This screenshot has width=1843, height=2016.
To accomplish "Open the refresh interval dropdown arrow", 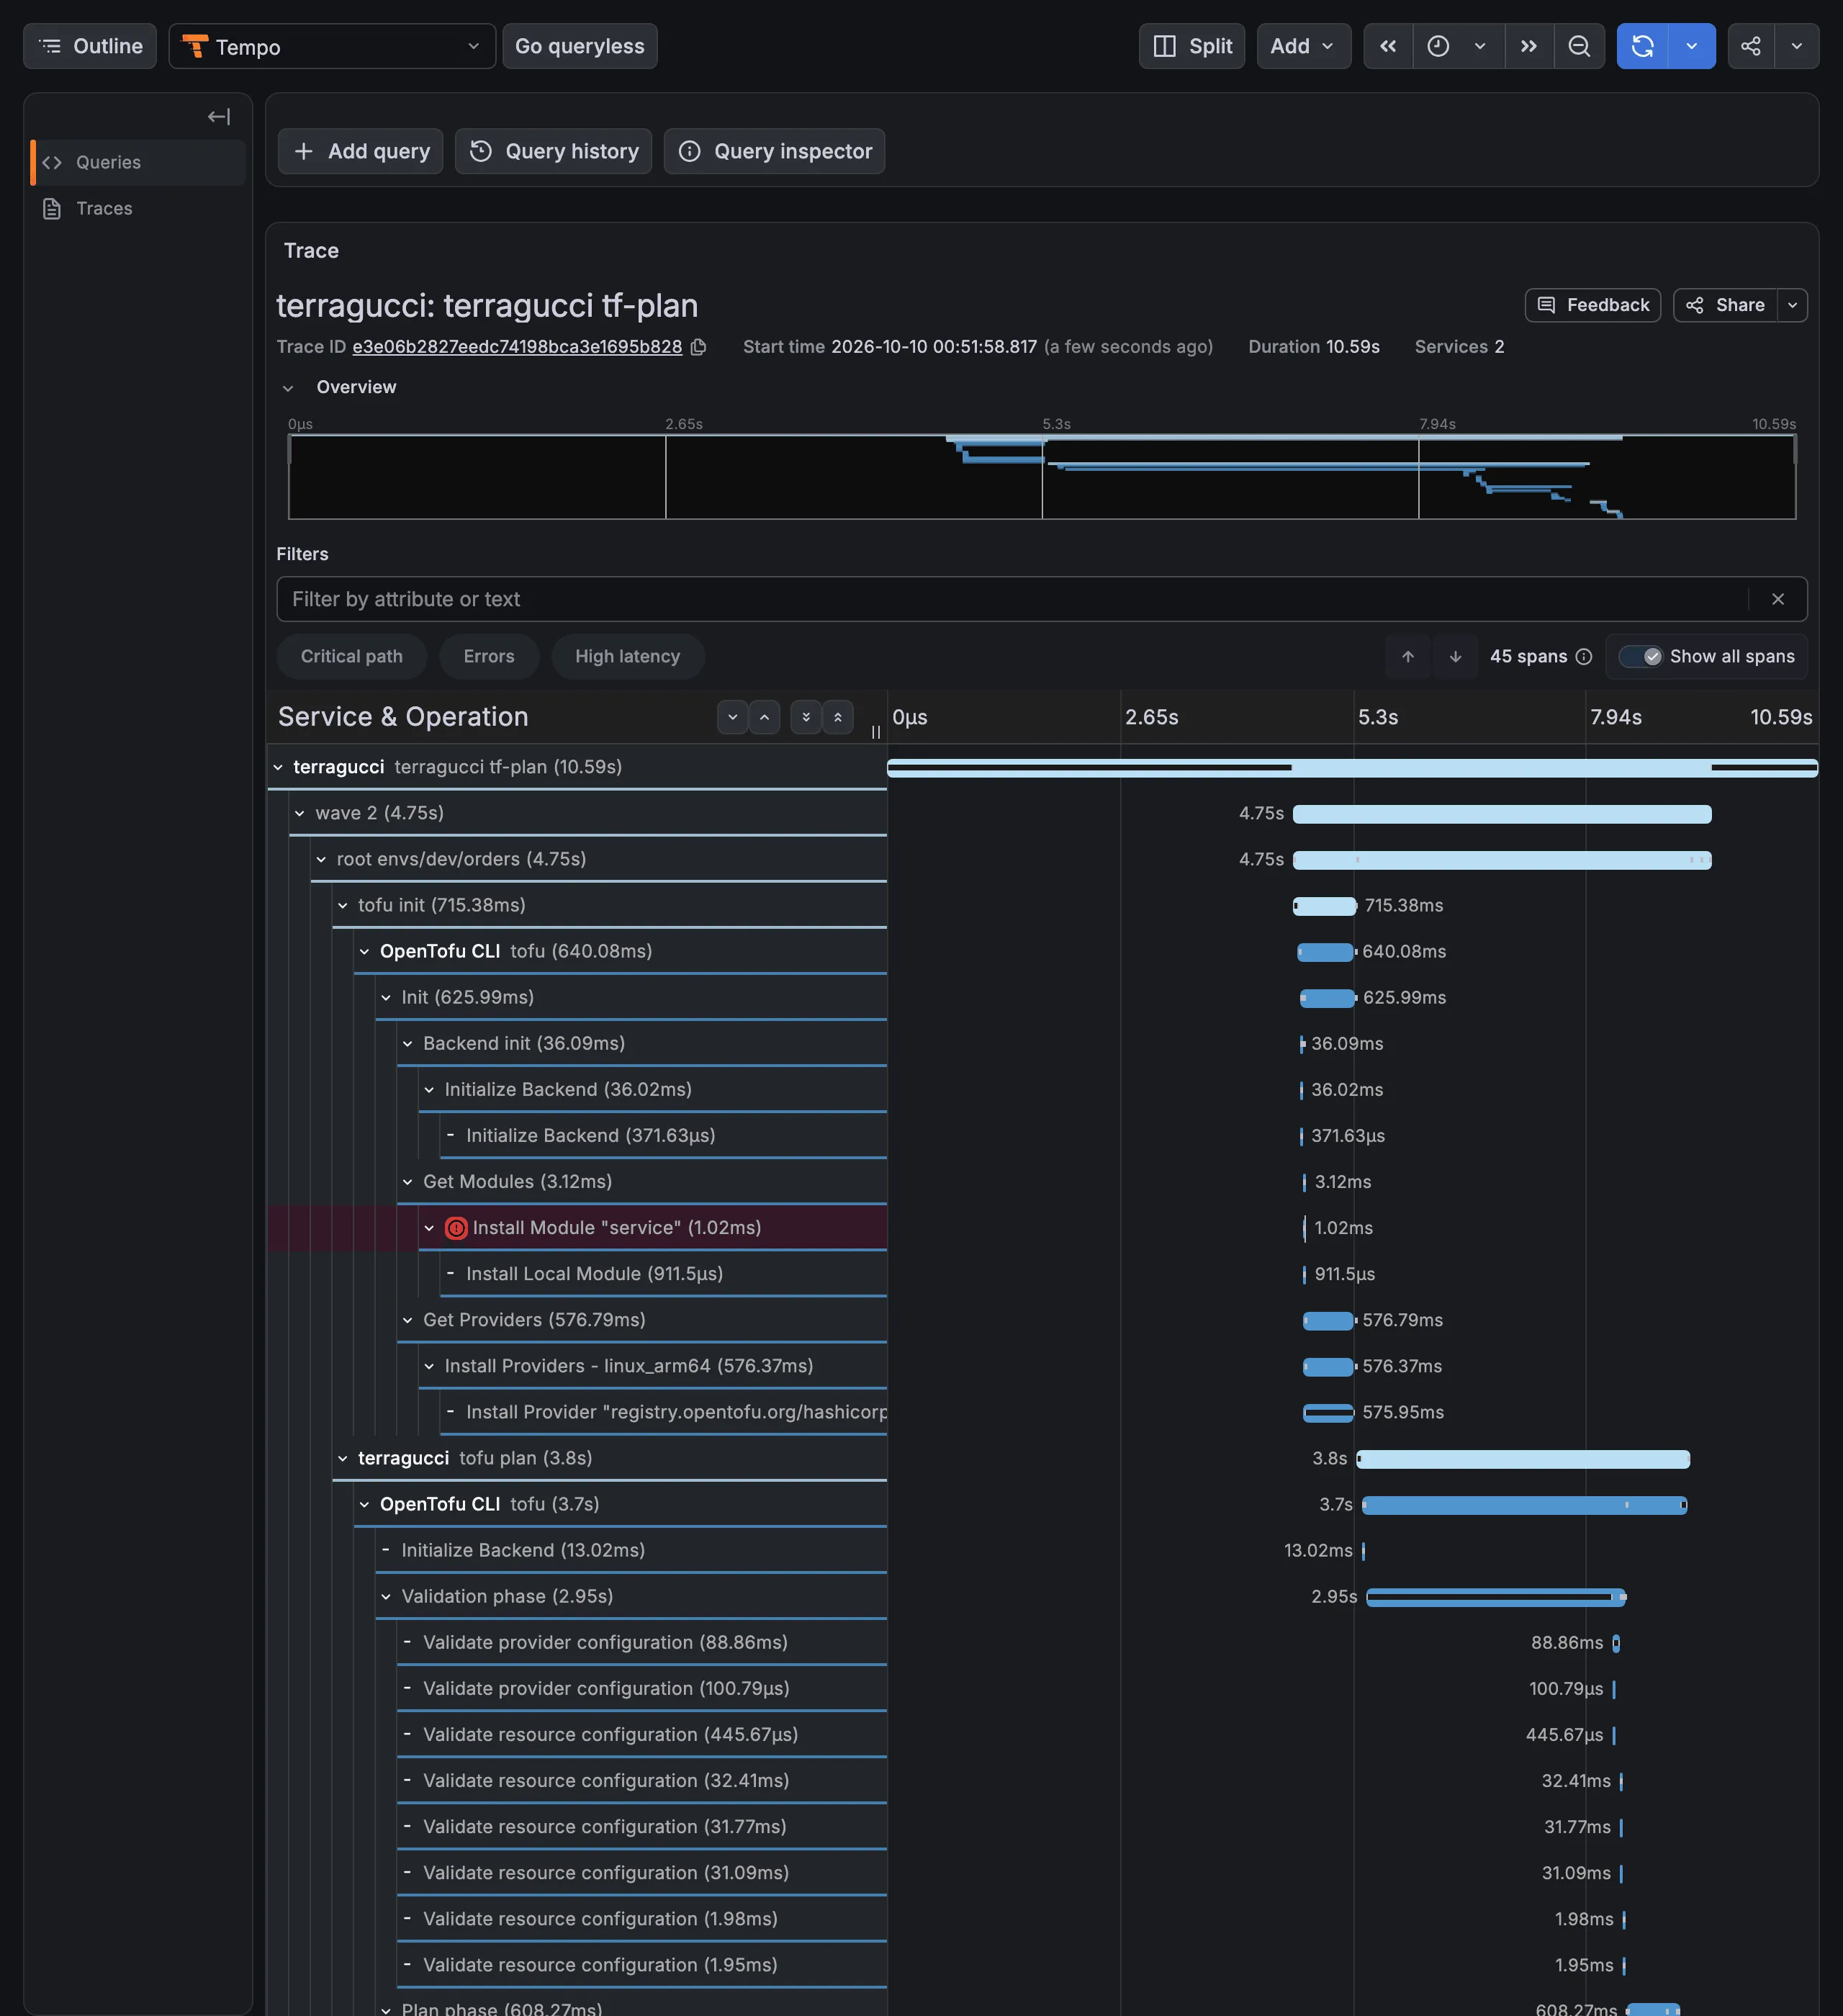I will (x=1692, y=46).
